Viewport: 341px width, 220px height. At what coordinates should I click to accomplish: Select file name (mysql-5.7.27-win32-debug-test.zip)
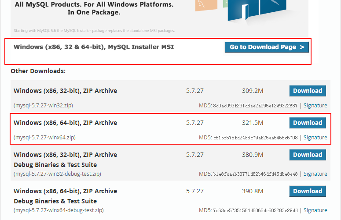tap(57, 174)
